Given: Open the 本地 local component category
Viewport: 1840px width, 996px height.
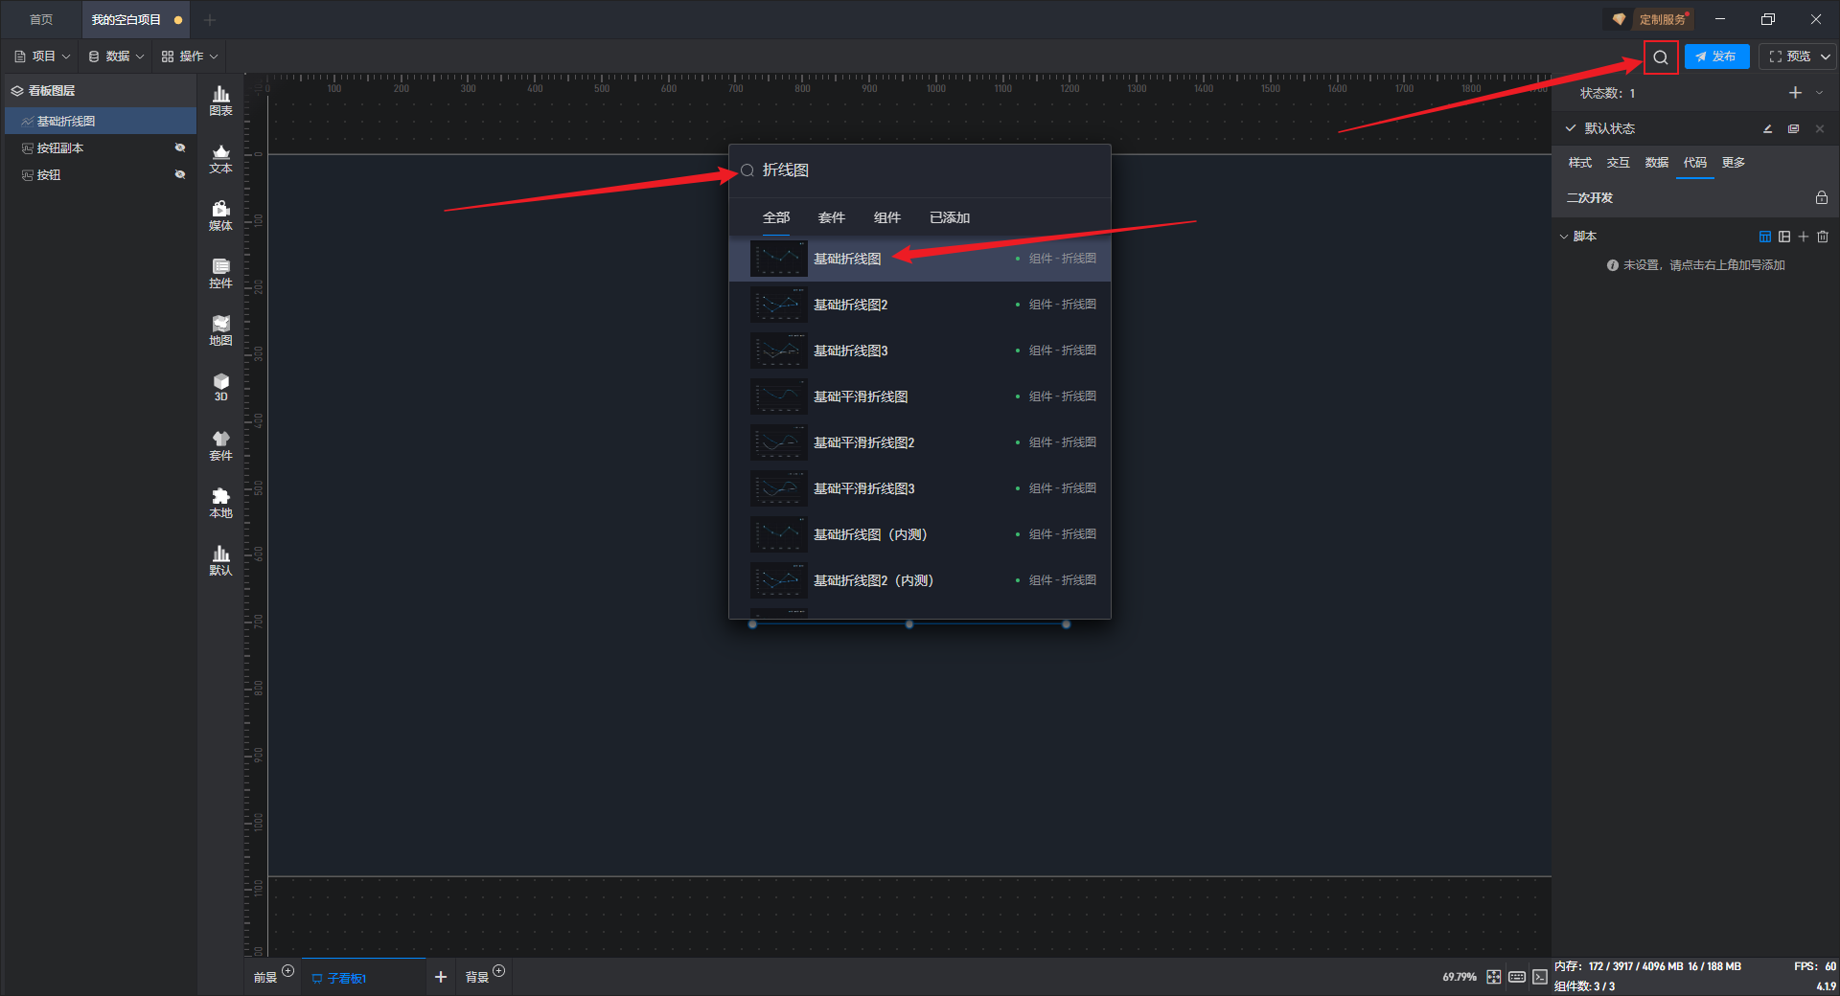Looking at the screenshot, I should (x=220, y=503).
